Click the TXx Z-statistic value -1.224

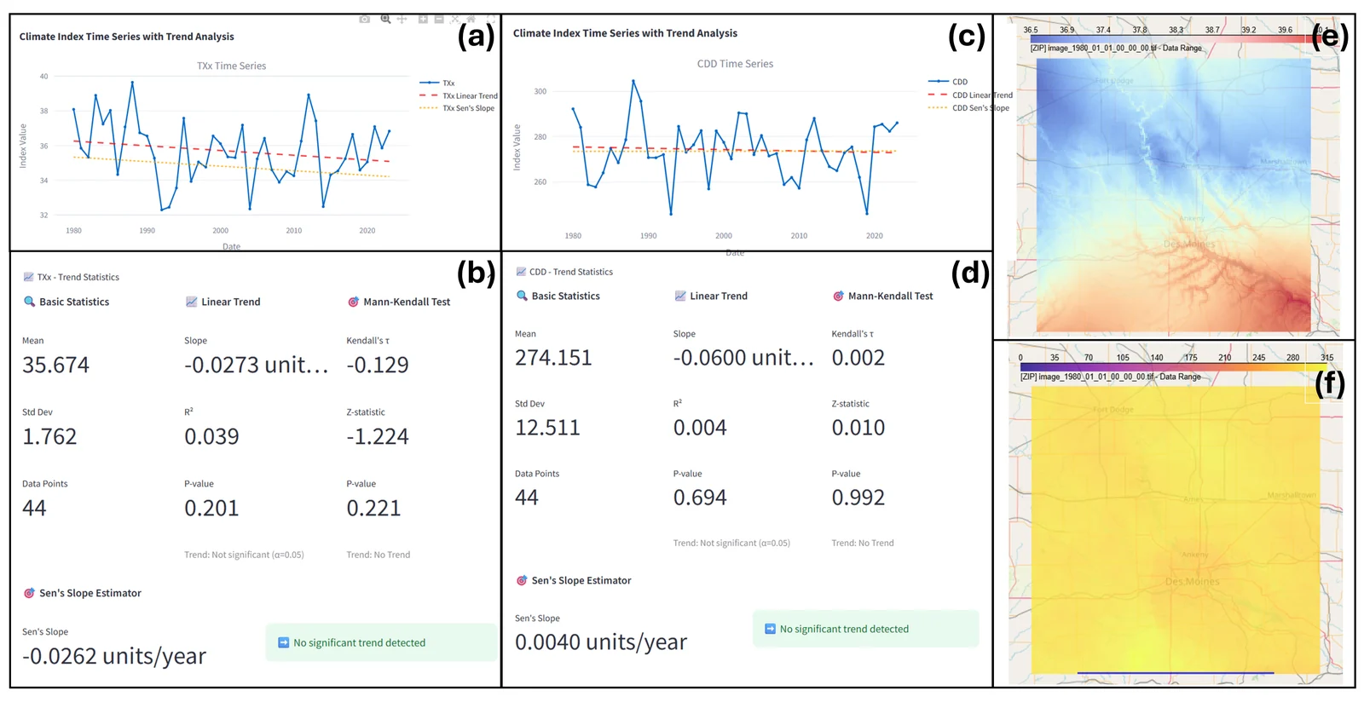click(378, 436)
